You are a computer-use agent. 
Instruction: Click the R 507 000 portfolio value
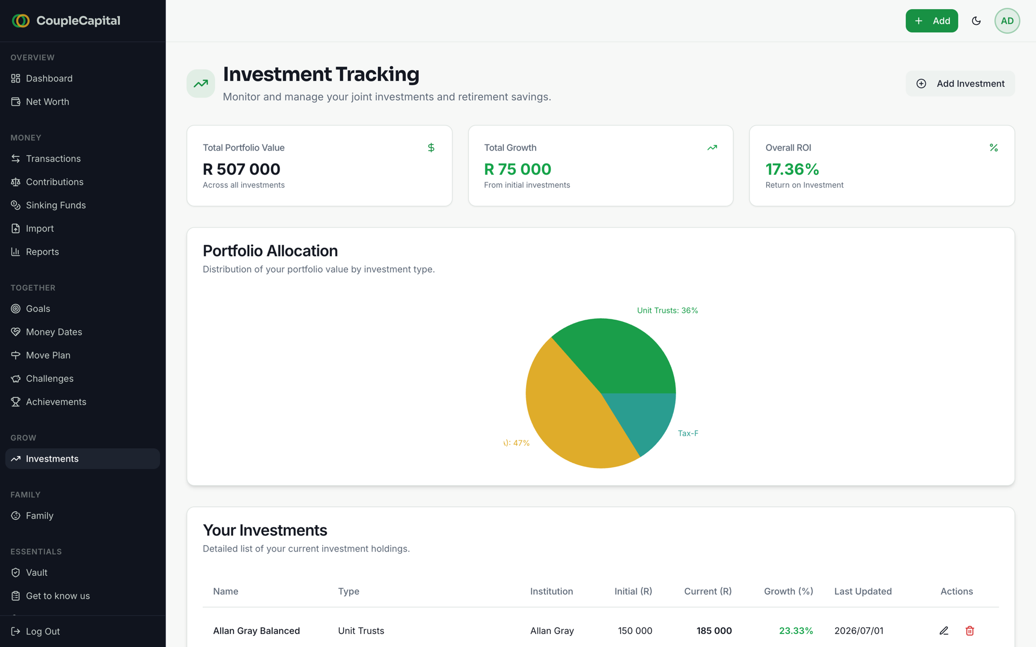tap(242, 169)
